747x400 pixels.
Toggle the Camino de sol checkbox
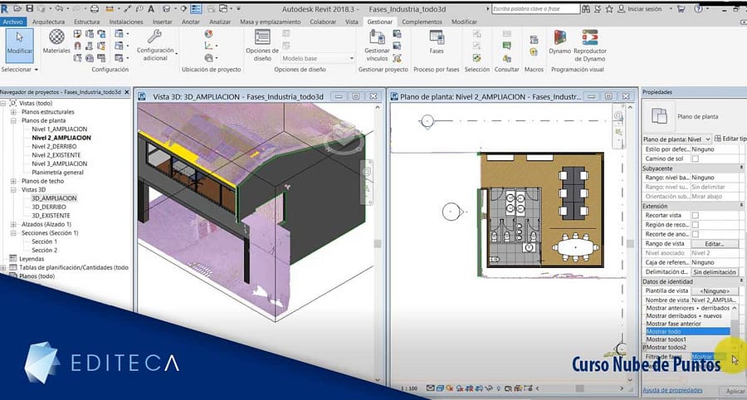click(695, 159)
